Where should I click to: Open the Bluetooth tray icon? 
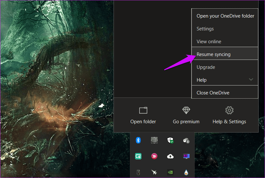(138, 140)
